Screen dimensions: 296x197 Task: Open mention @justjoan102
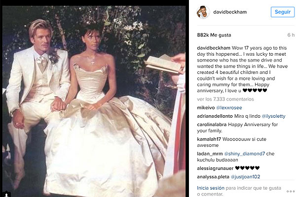tap(245, 177)
